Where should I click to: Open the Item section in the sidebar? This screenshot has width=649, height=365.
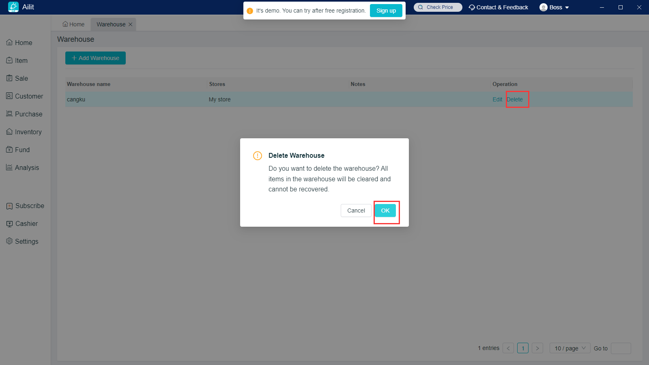point(21,60)
